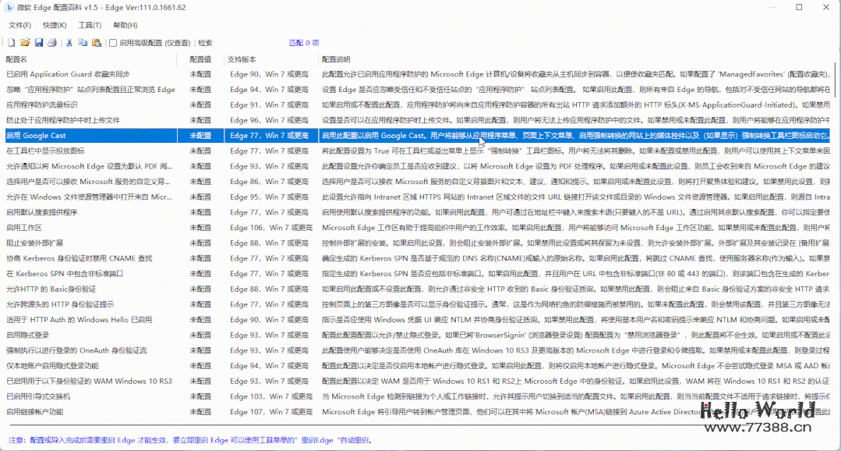Click the Cut scissors toolbar icon
This screenshot has height=451, width=841.
69,43
